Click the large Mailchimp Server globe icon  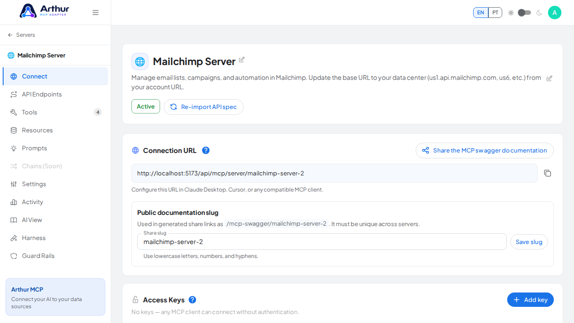point(140,61)
